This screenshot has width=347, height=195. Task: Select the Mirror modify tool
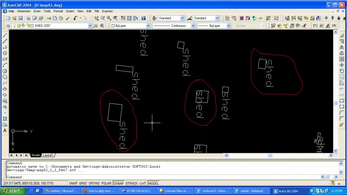(x=342, y=47)
